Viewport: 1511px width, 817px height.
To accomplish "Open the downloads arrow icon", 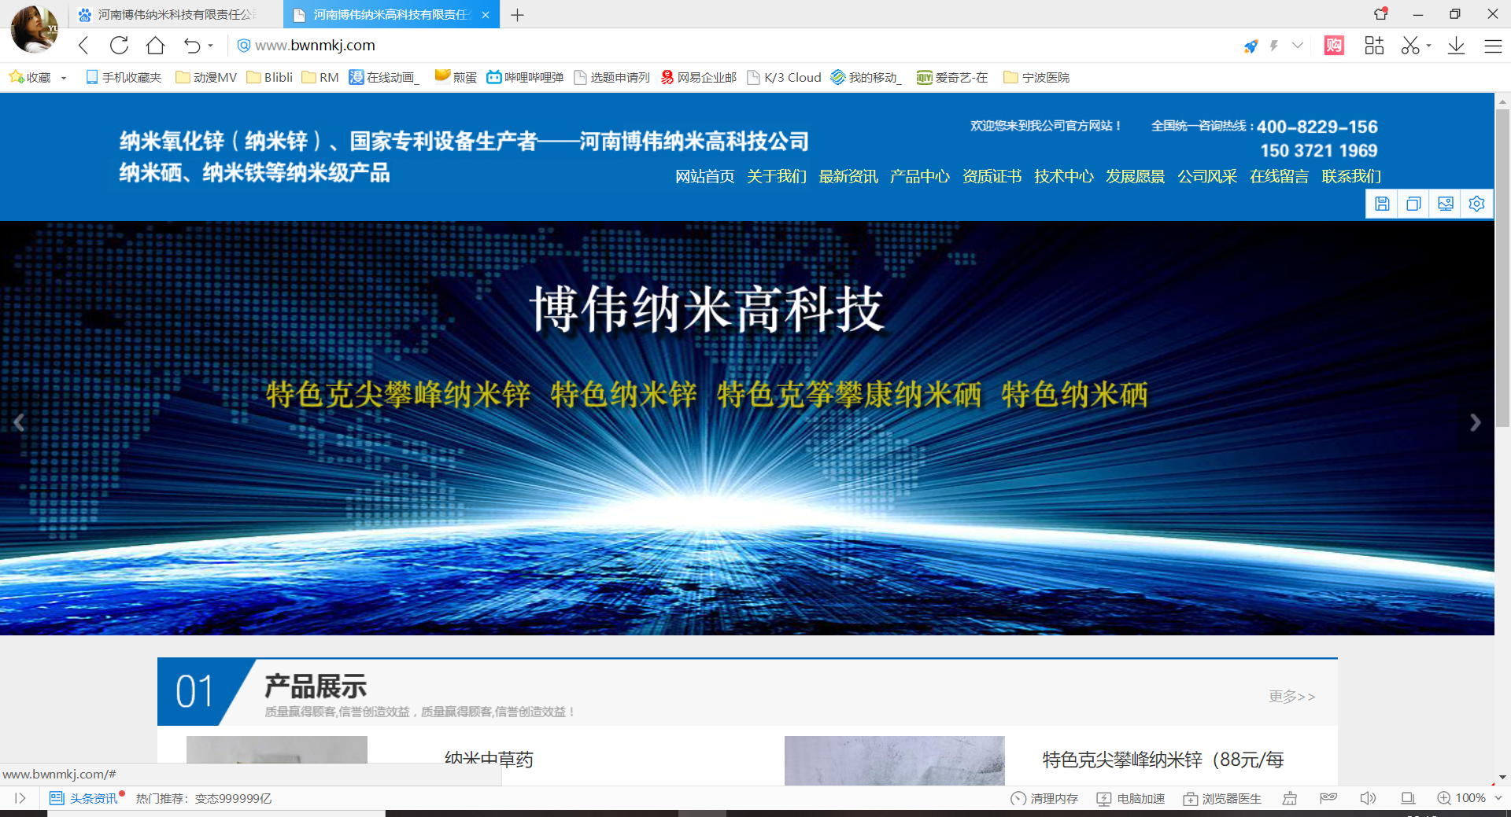I will tap(1456, 46).
